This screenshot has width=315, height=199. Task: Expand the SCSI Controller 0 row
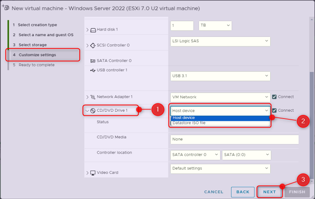[x=87, y=46]
